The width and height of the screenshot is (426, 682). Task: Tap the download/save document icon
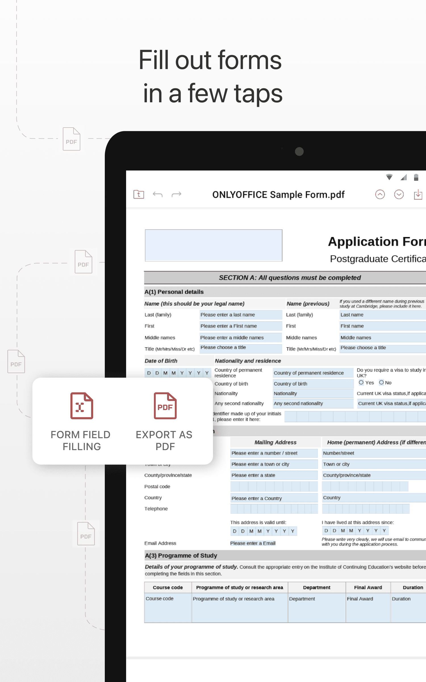pyautogui.click(x=418, y=195)
